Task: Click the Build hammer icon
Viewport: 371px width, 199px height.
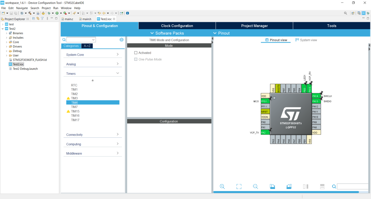Action: click(x=30, y=13)
